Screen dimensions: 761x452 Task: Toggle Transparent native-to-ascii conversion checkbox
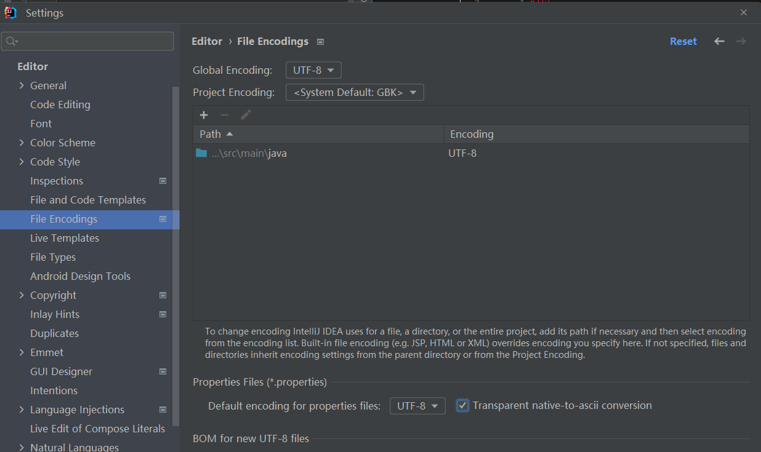tap(462, 405)
